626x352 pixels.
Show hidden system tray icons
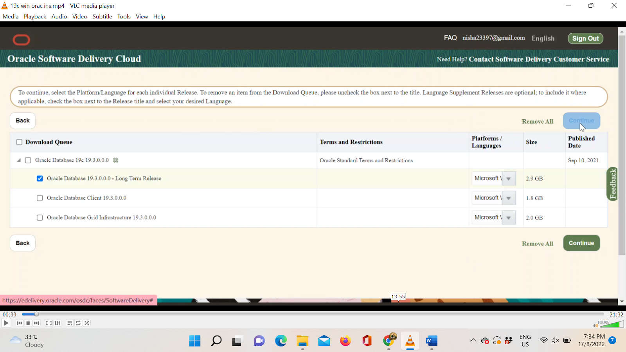pos(473,340)
